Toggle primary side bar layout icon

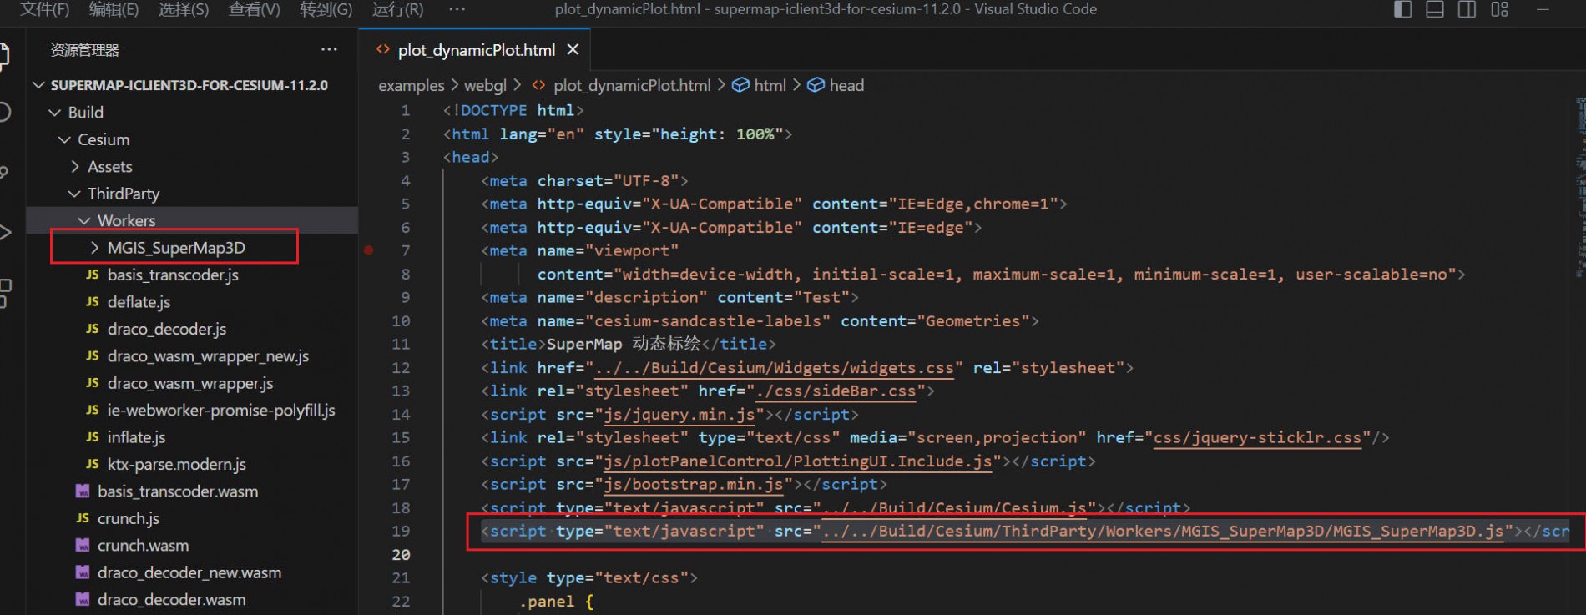(x=1403, y=9)
